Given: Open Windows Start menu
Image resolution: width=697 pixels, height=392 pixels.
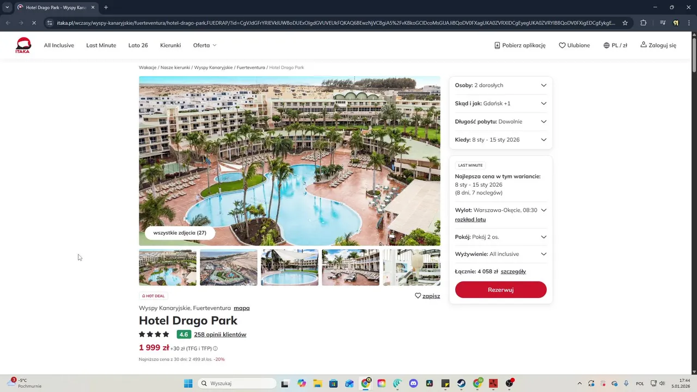Looking at the screenshot, I should point(188,383).
